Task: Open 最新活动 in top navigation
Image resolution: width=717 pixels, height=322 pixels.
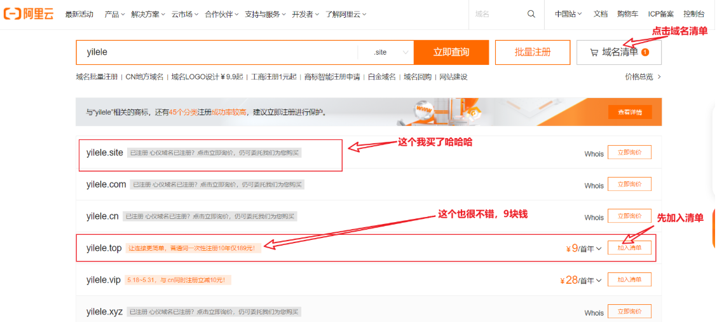Action: pyautogui.click(x=79, y=14)
